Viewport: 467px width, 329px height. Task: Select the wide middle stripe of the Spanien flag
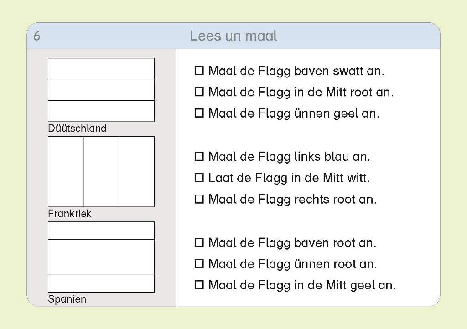pyautogui.click(x=101, y=257)
